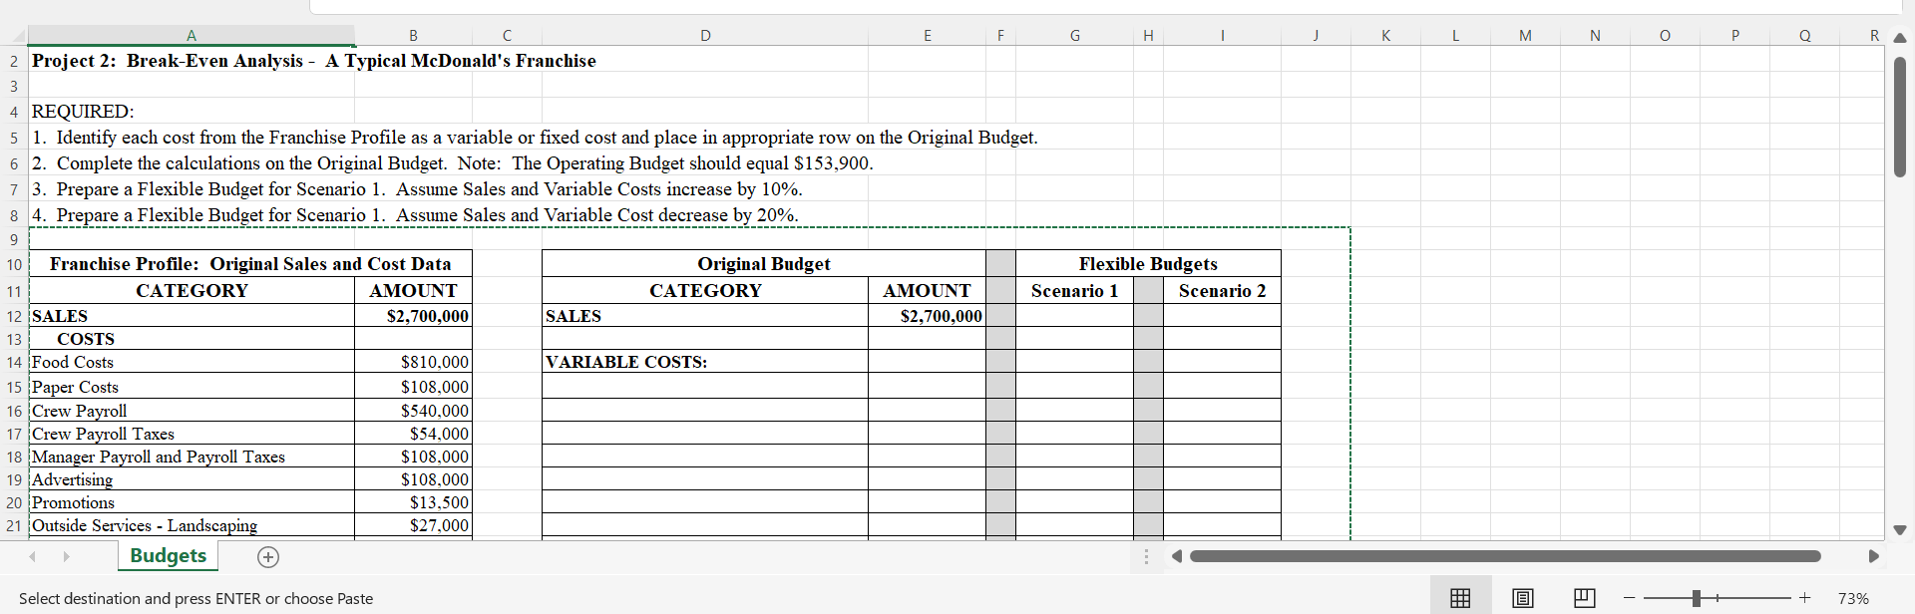Click the sheet tab bar splitter dots
This screenshot has width=1915, height=614.
[x=1146, y=556]
